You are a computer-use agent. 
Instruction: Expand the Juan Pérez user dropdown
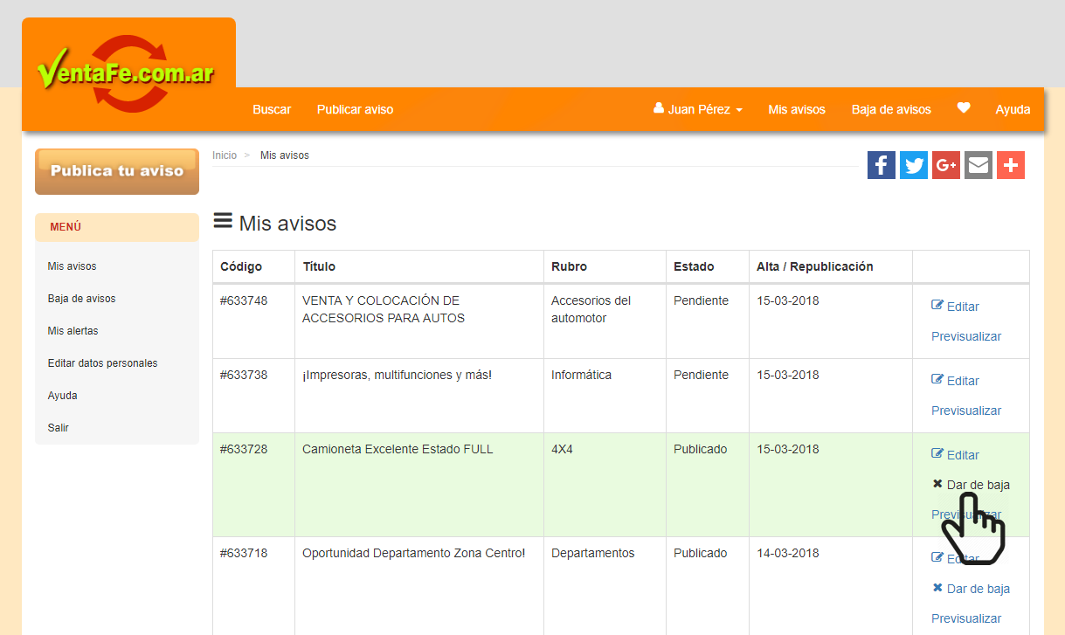pyautogui.click(x=698, y=109)
